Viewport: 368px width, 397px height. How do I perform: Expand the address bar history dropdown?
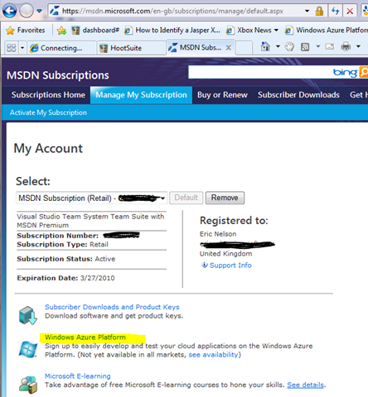click(307, 11)
